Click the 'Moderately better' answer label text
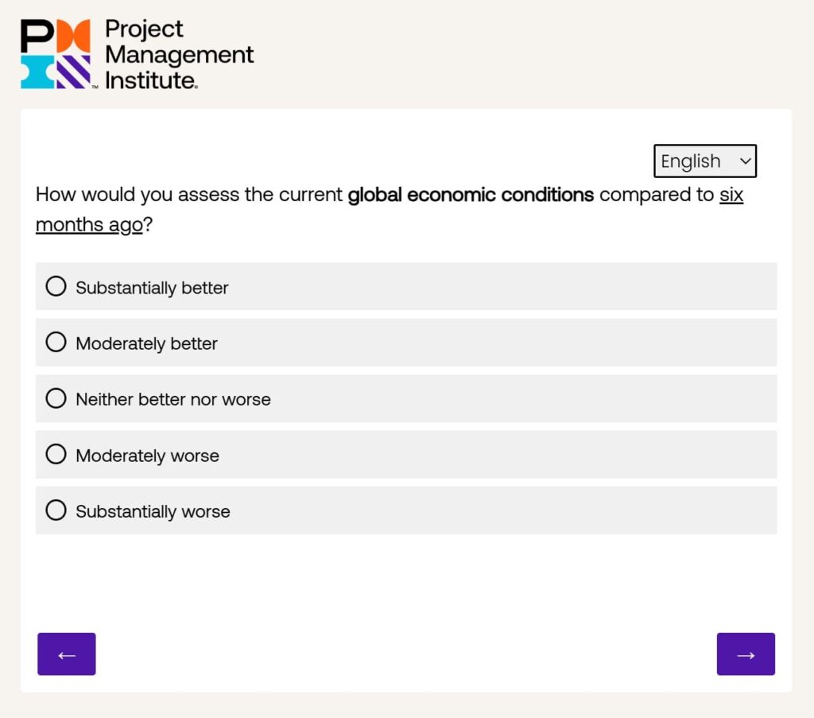The width and height of the screenshot is (814, 718). point(146,343)
